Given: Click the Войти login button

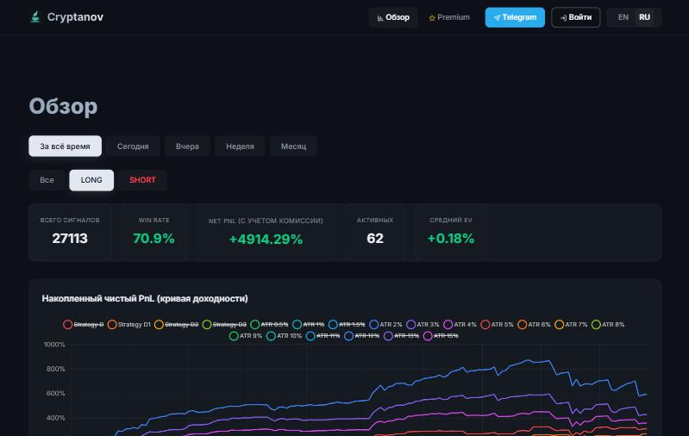Looking at the screenshot, I should click(576, 17).
